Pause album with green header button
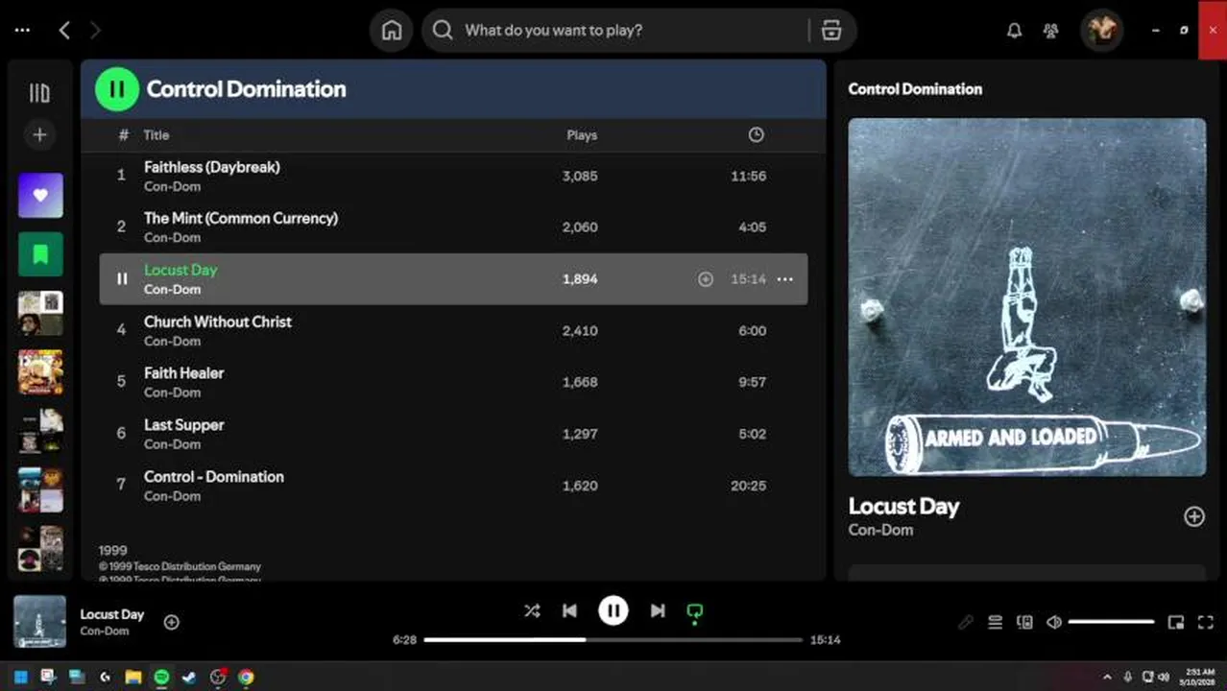Image resolution: width=1227 pixels, height=691 pixels. pyautogui.click(x=117, y=89)
